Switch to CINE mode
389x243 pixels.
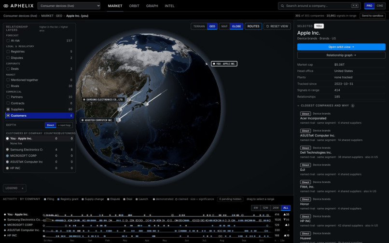tap(380, 6)
